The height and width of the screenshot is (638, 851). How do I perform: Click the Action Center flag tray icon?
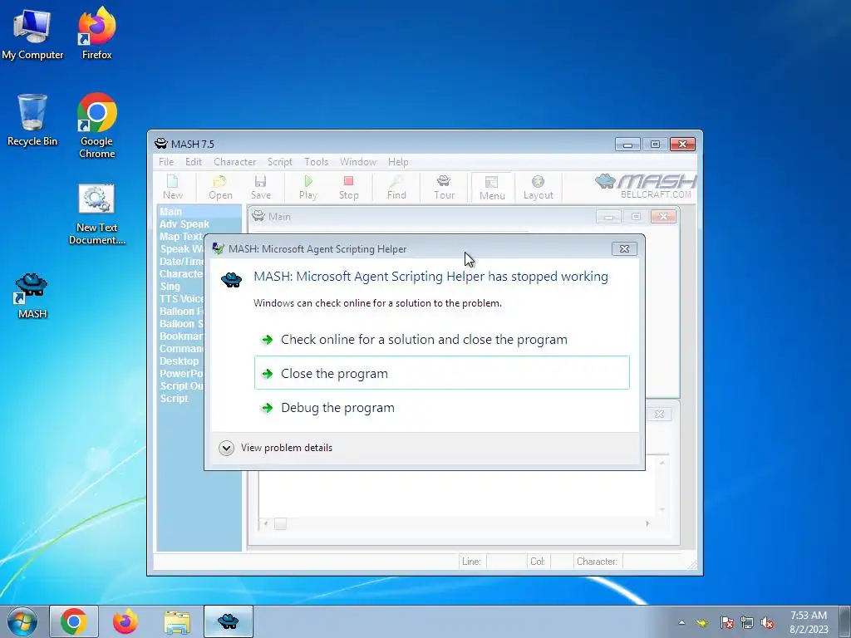pos(727,622)
